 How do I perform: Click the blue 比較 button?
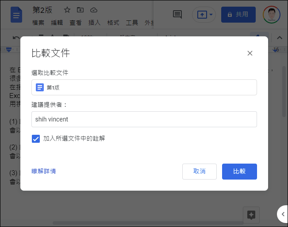coord(239,172)
